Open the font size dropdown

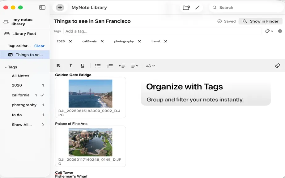(x=150, y=66)
